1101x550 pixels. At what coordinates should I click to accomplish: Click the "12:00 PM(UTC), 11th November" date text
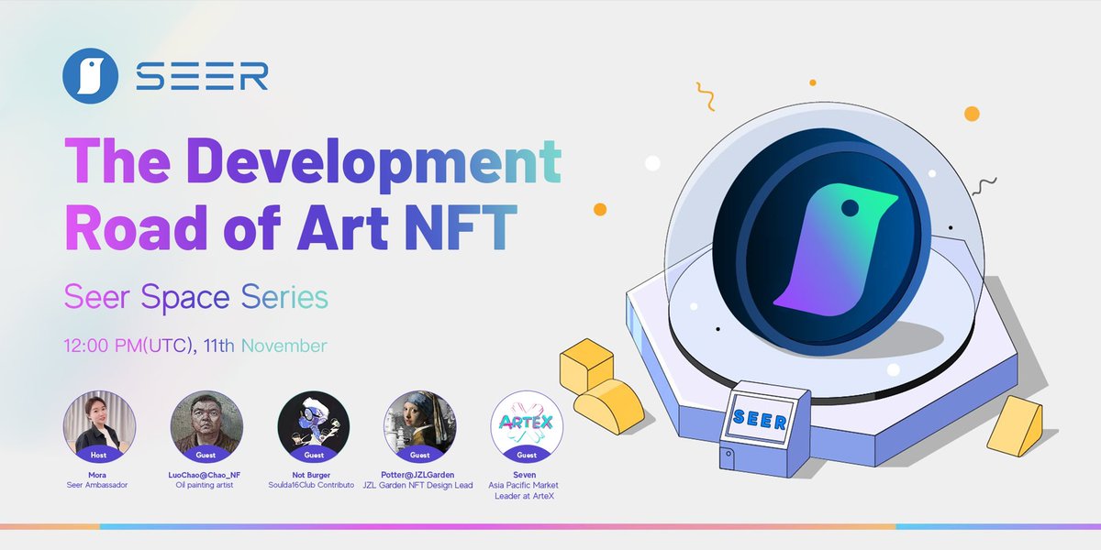[x=195, y=346]
